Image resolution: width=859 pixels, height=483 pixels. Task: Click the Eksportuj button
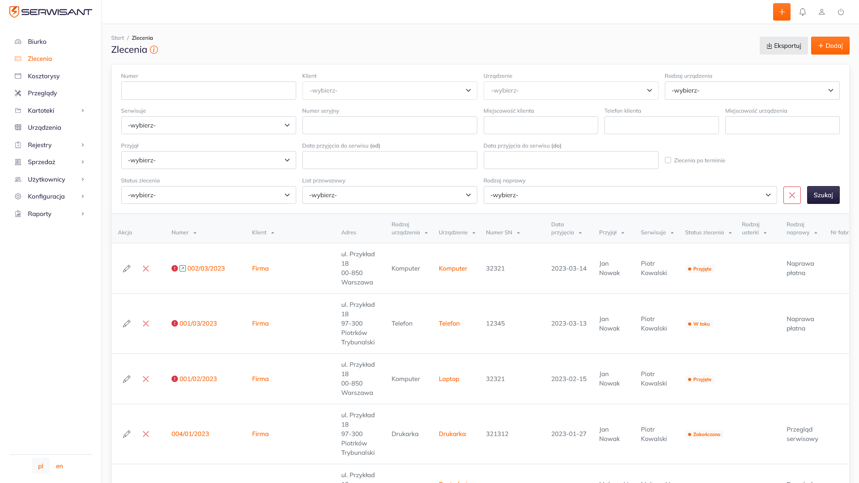click(x=783, y=46)
